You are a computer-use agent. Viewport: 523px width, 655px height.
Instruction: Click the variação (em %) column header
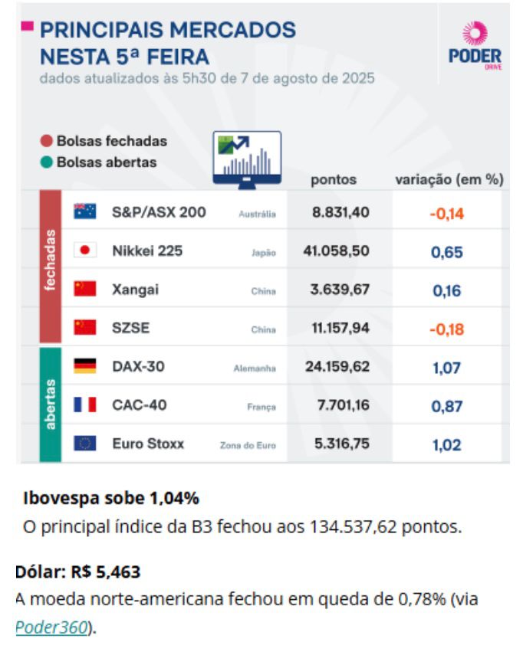point(449,179)
